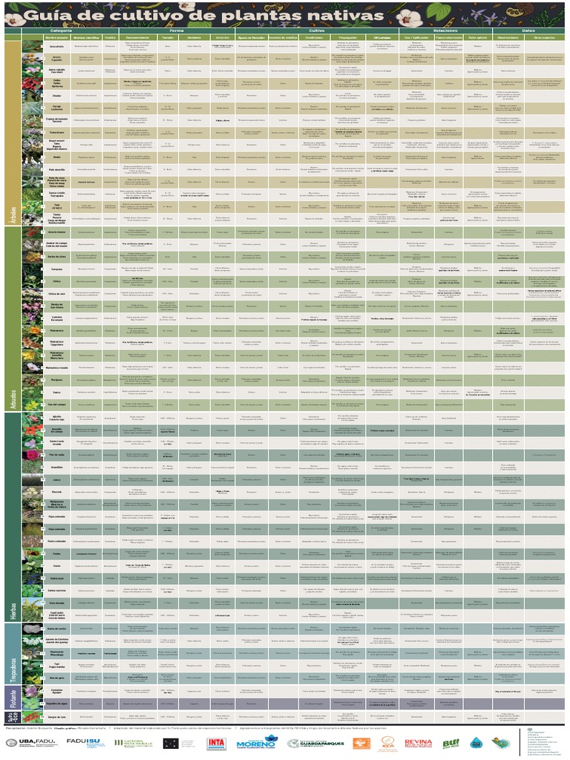Viewport: 570px width, 760px height.
Task: Click the Árboles section label
Action: point(13,214)
